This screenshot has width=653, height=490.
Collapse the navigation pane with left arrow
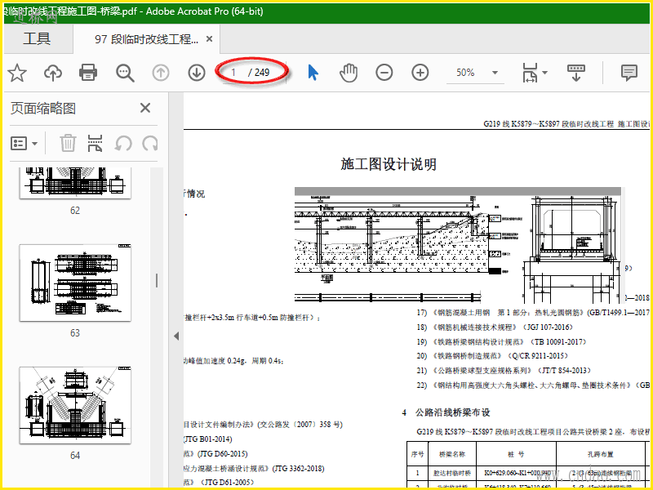[176, 336]
